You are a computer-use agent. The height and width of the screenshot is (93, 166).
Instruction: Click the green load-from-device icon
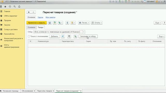pyautogui.click(x=75, y=36)
